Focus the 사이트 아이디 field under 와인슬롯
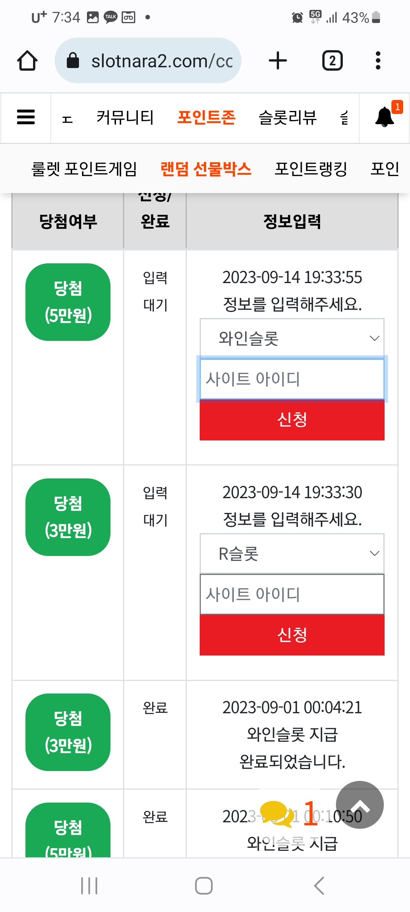Screen dimensions: 410x912 click(292, 379)
